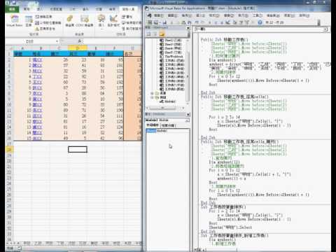Open the Add-Ins button in Excel ribbon
This screenshot has width=336, height=252.
(x=70, y=21)
